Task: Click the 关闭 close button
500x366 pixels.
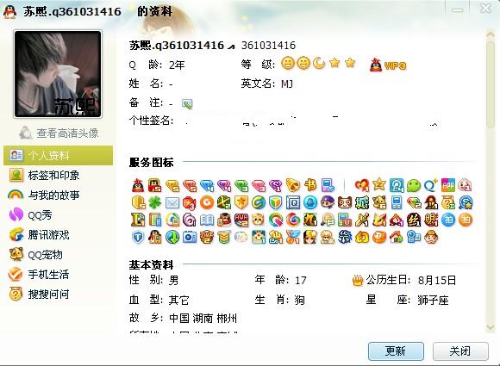Action: (x=460, y=351)
